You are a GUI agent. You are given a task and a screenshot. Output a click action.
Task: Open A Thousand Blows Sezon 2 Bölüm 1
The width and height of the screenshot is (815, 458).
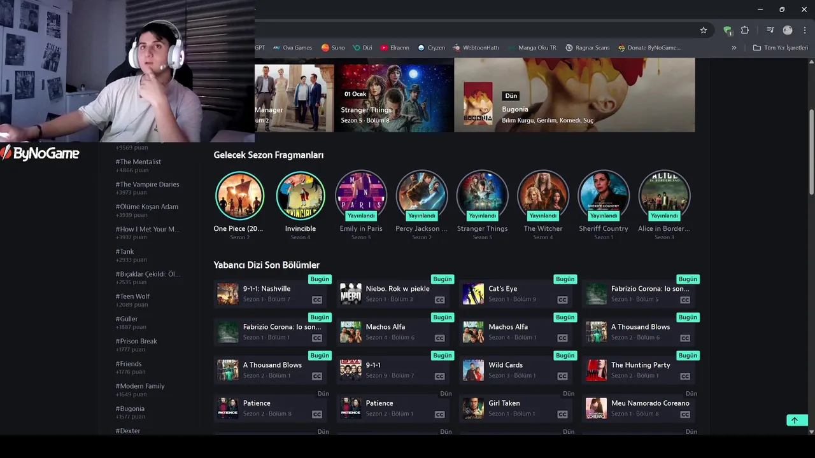270,370
